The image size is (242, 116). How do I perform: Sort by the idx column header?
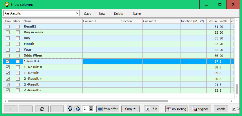212,21
